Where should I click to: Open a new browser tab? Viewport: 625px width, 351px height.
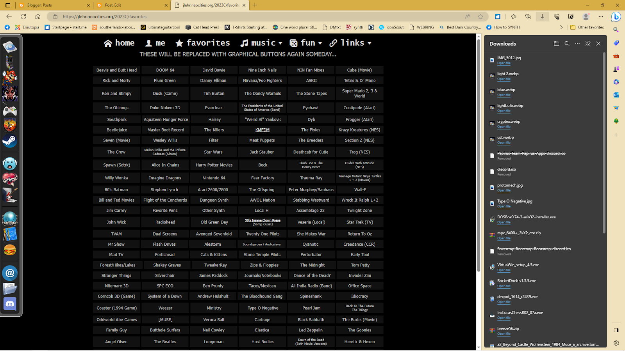(x=255, y=5)
